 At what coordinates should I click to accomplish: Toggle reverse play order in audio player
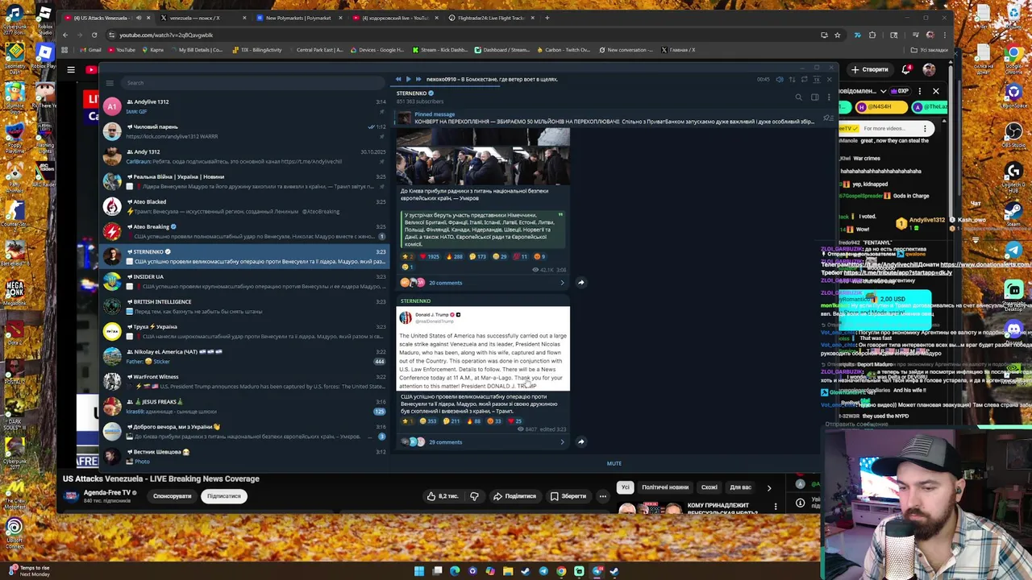[792, 79]
